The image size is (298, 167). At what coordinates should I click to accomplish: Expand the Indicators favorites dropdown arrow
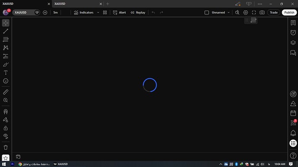pyautogui.click(x=98, y=13)
